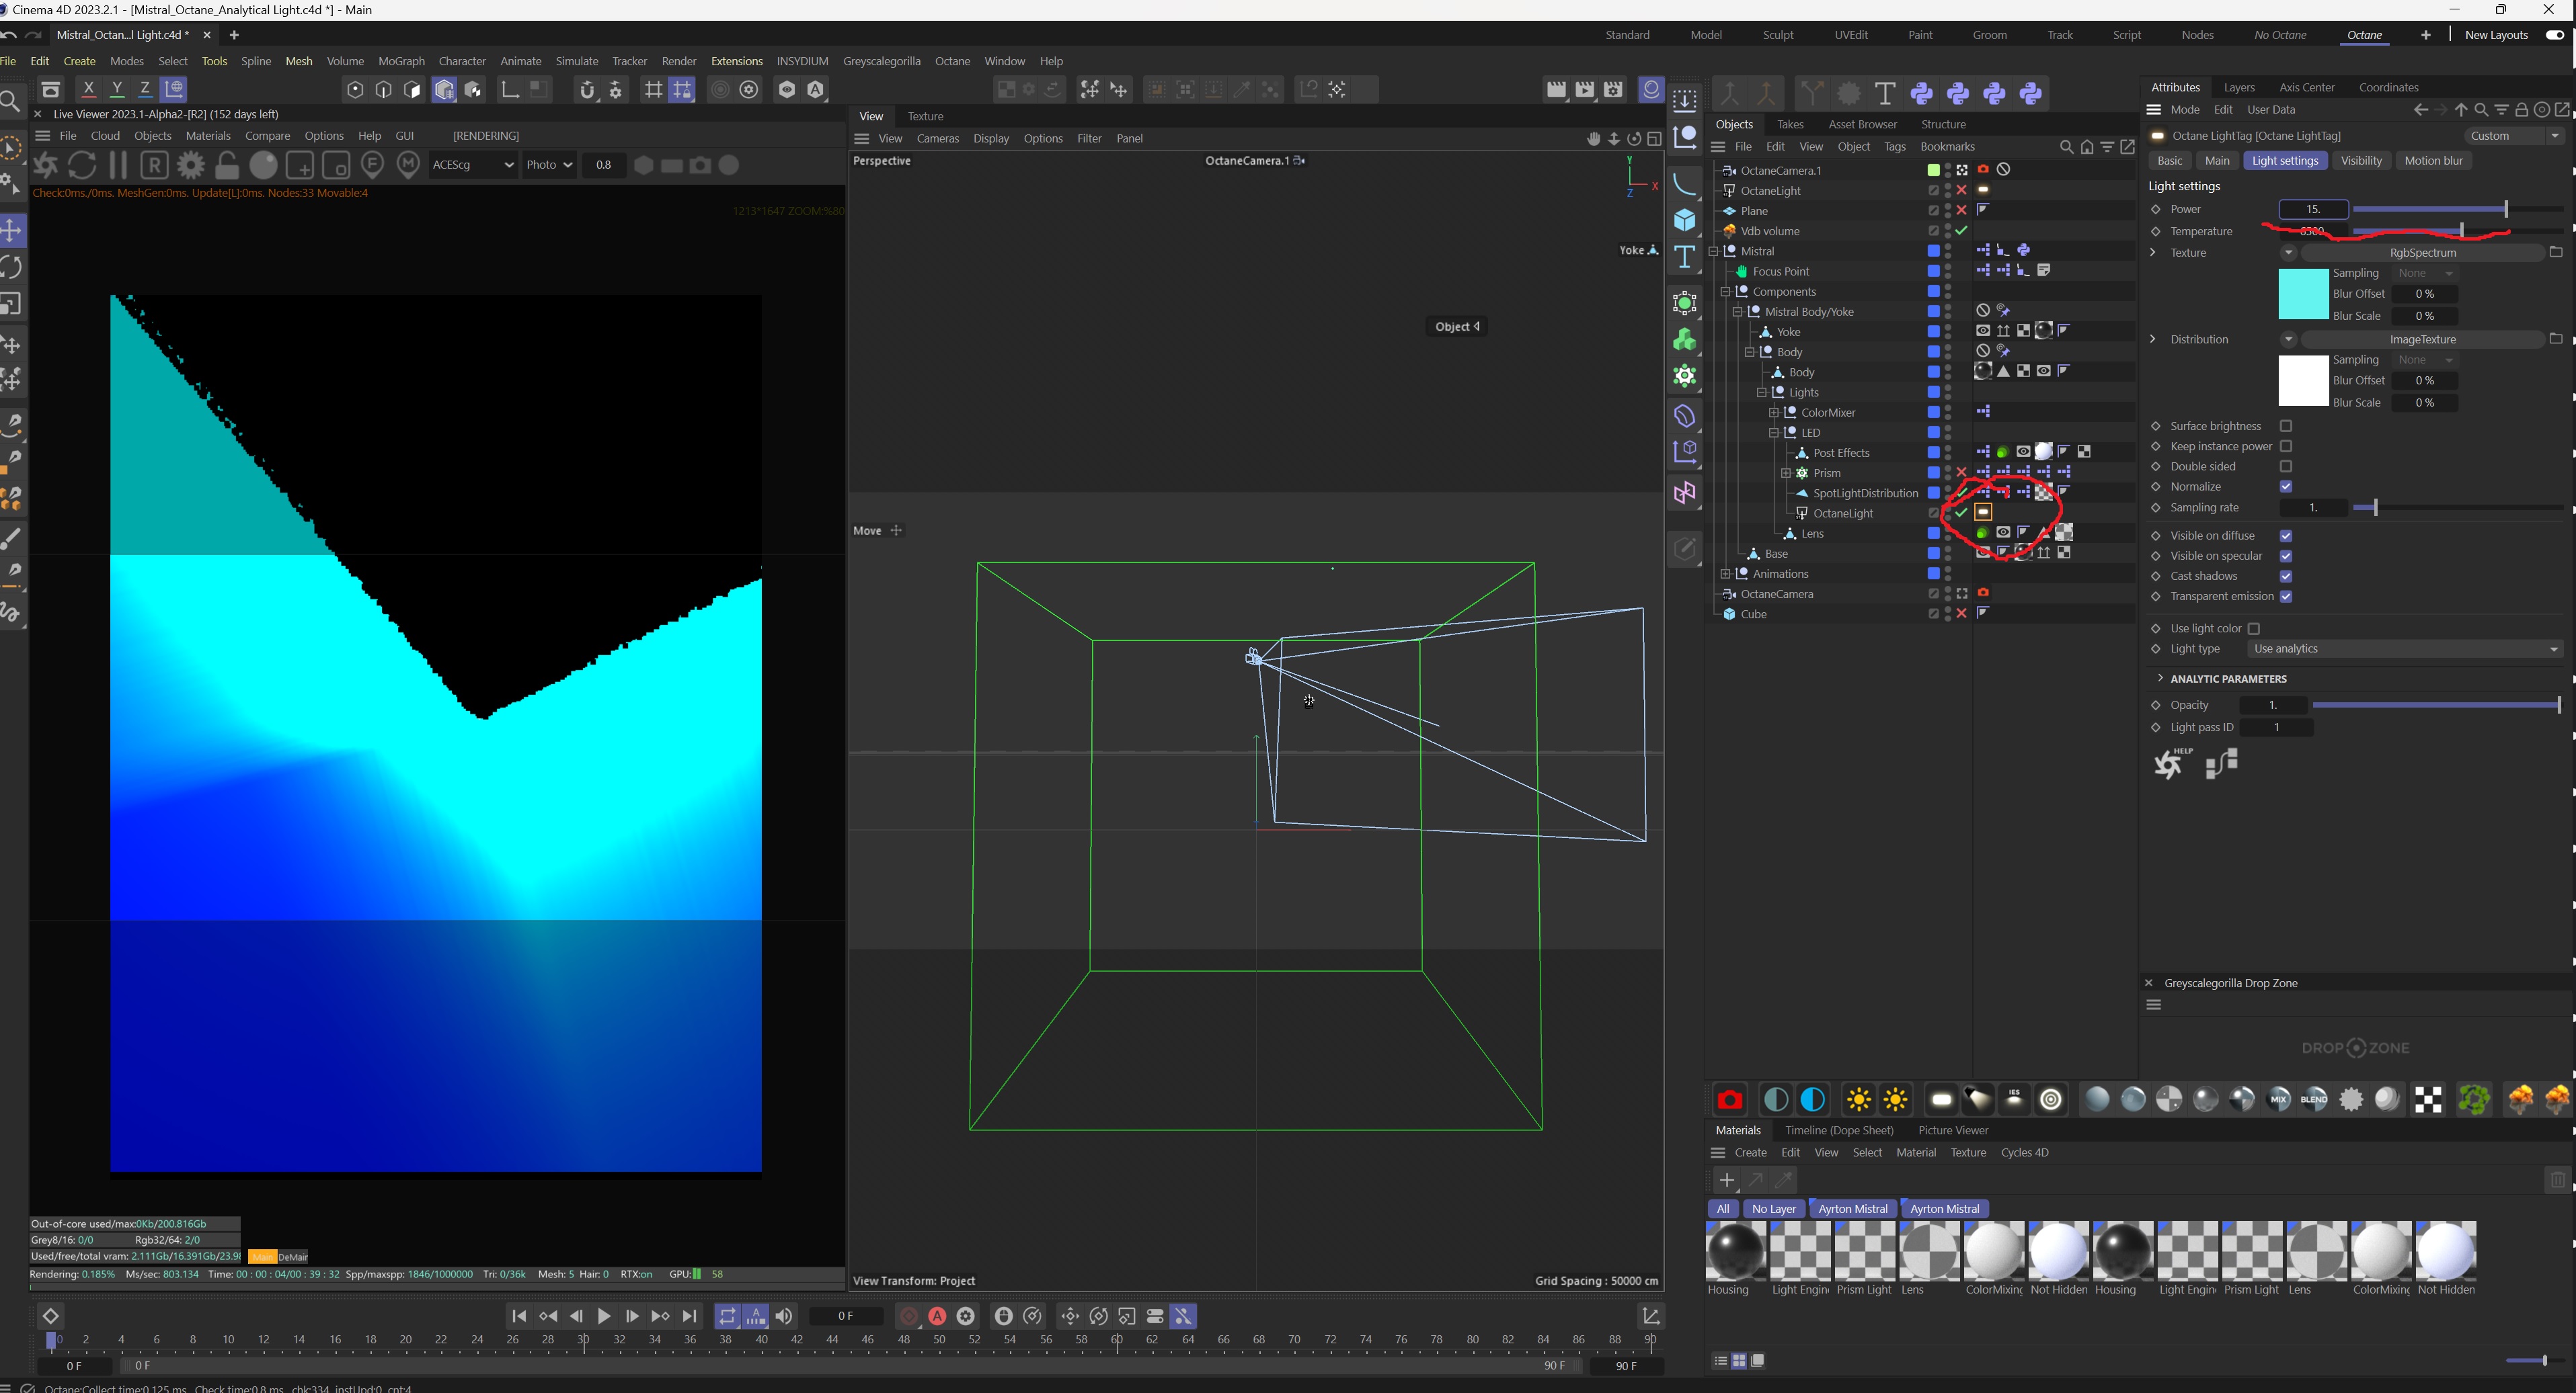Select the Text object tool icon
2576x1393 pixels.
(x=1684, y=257)
